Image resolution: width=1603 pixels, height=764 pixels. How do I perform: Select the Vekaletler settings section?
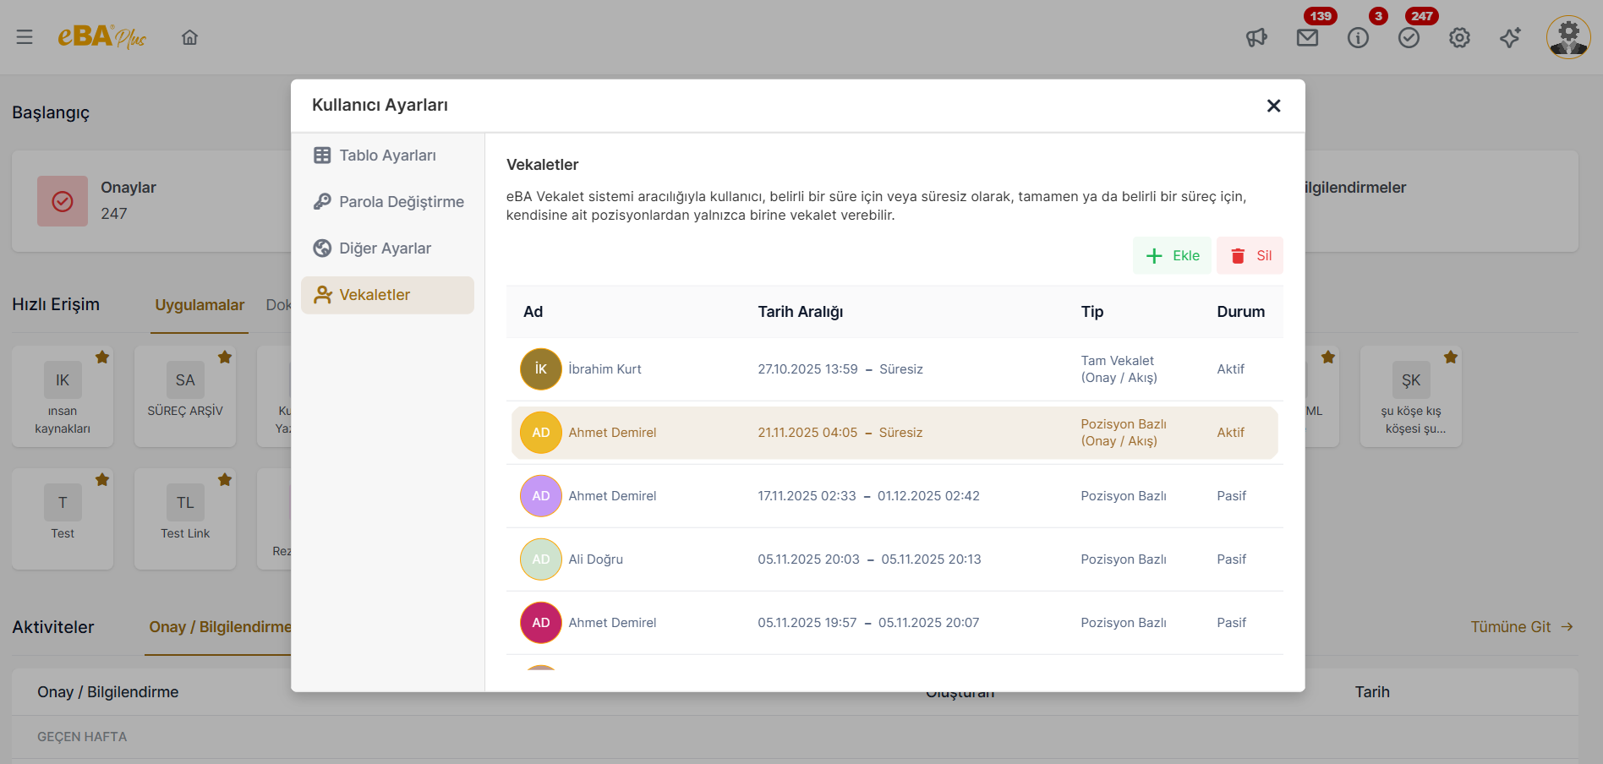pos(387,295)
